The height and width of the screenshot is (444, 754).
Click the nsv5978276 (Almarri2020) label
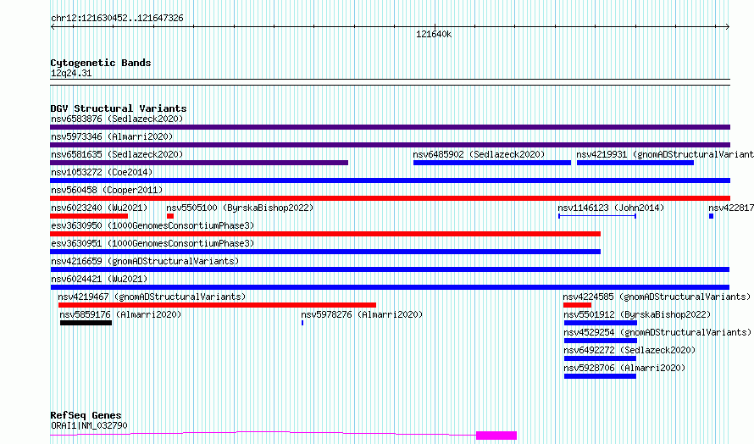362,314
